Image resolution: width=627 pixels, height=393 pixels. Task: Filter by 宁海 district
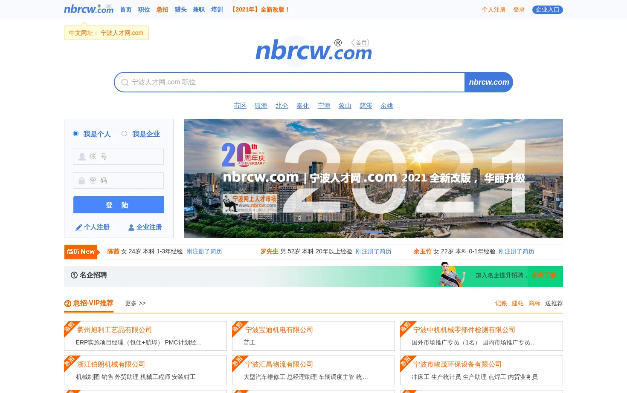tap(324, 106)
